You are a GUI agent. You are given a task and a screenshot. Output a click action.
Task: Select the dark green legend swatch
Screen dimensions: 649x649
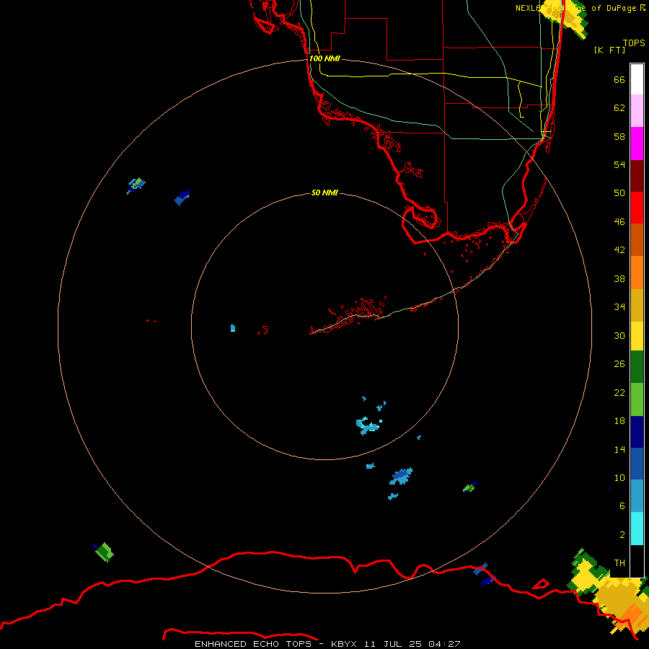point(637,367)
